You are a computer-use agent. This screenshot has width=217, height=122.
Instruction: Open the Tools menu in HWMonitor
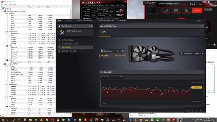tap(10, 4)
